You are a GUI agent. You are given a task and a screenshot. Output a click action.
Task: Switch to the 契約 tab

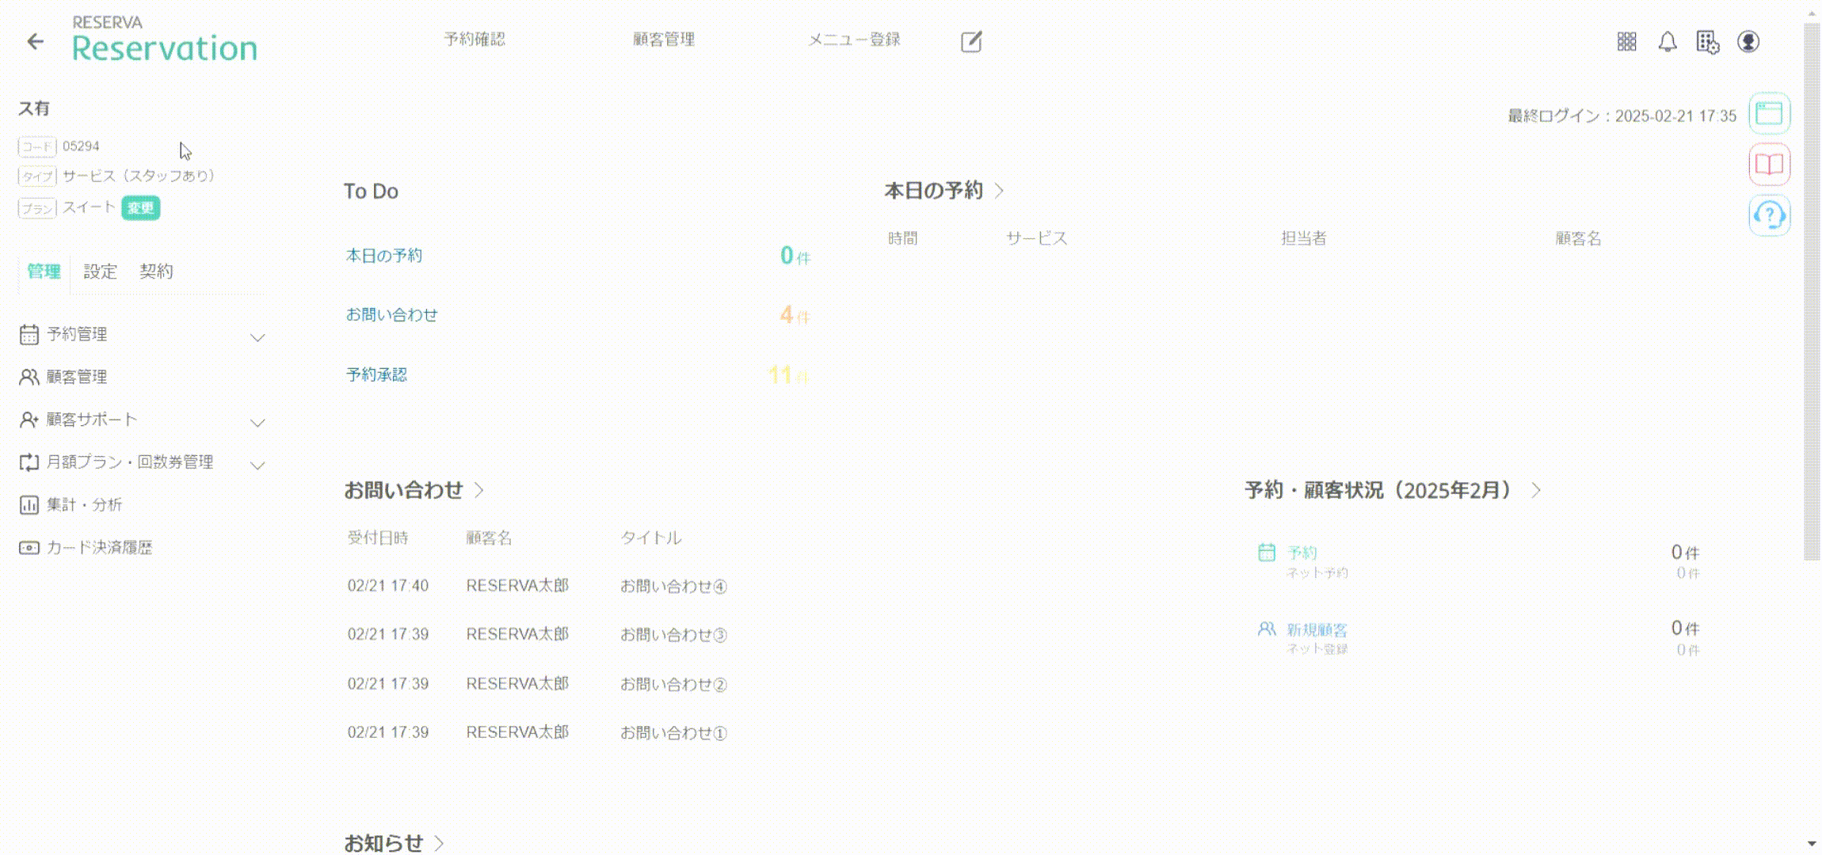pyautogui.click(x=156, y=272)
